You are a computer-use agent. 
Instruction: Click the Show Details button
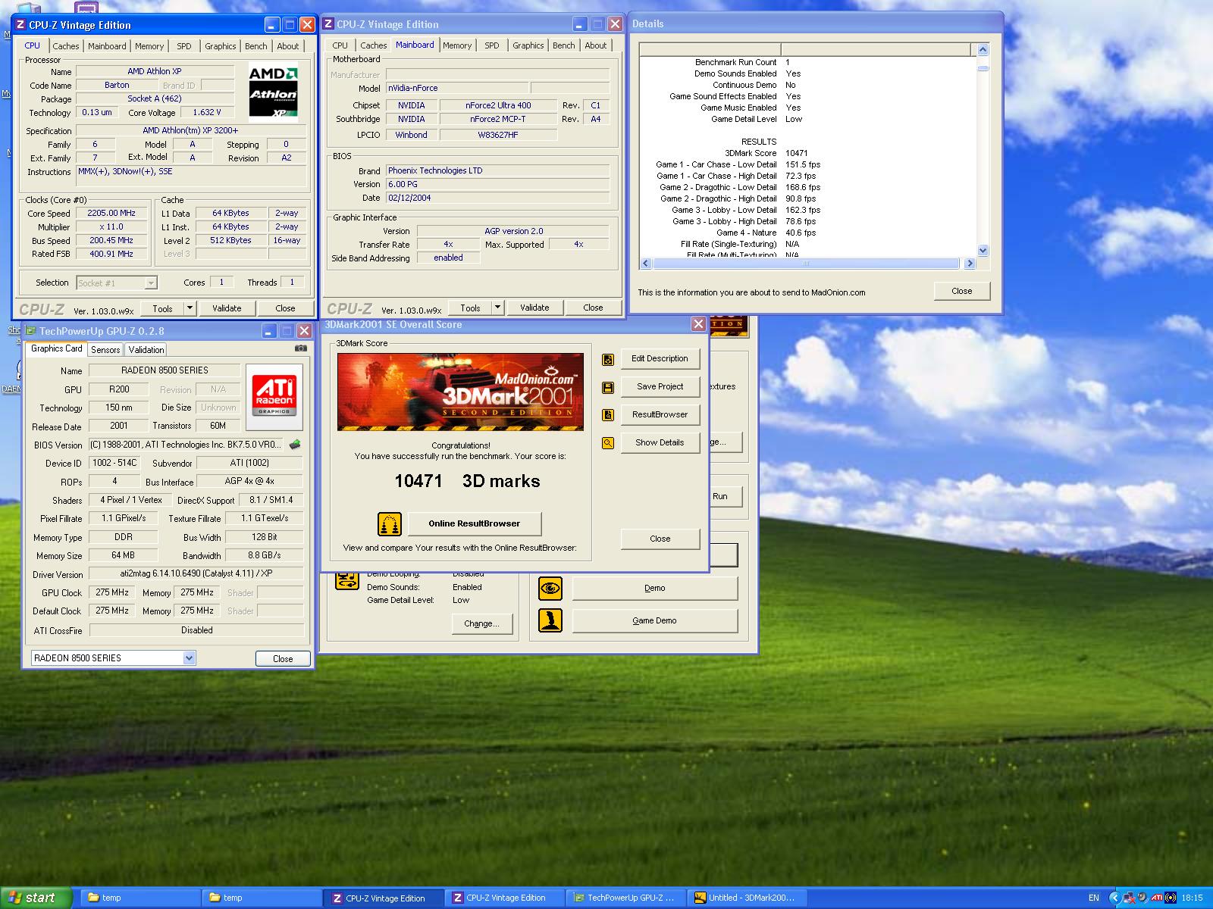[660, 443]
